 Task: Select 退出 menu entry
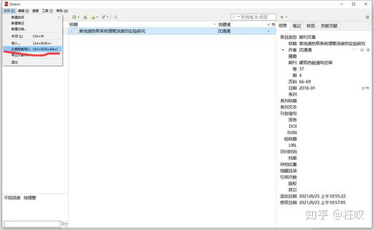click(33, 62)
